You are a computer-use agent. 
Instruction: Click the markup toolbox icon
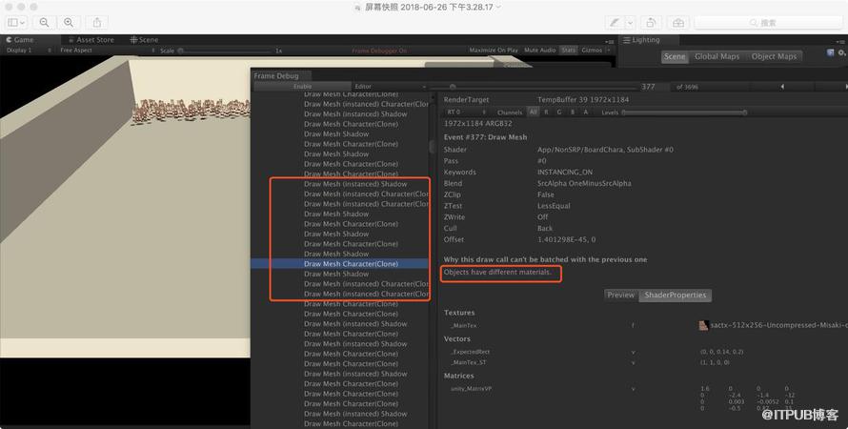(x=678, y=23)
